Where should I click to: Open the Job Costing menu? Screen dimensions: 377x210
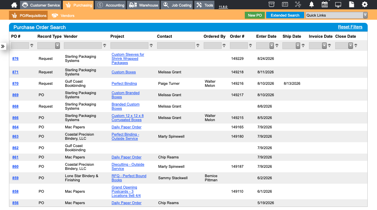click(x=177, y=5)
